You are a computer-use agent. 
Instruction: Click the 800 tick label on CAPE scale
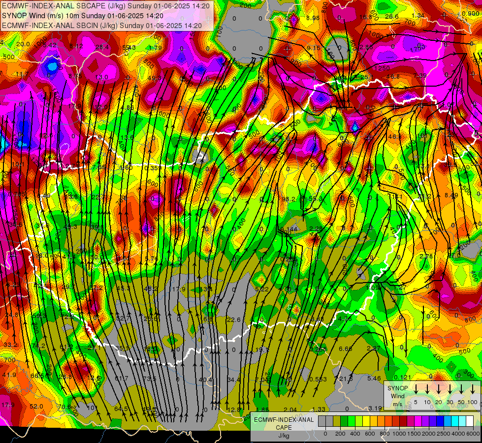(x=385, y=434)
